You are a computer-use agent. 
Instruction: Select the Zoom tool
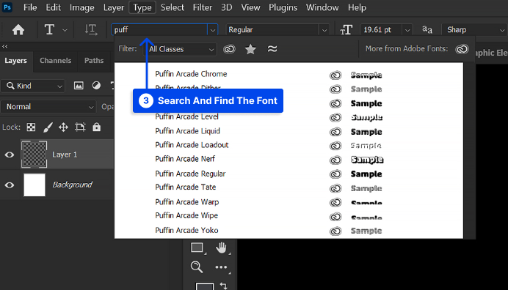point(197,267)
